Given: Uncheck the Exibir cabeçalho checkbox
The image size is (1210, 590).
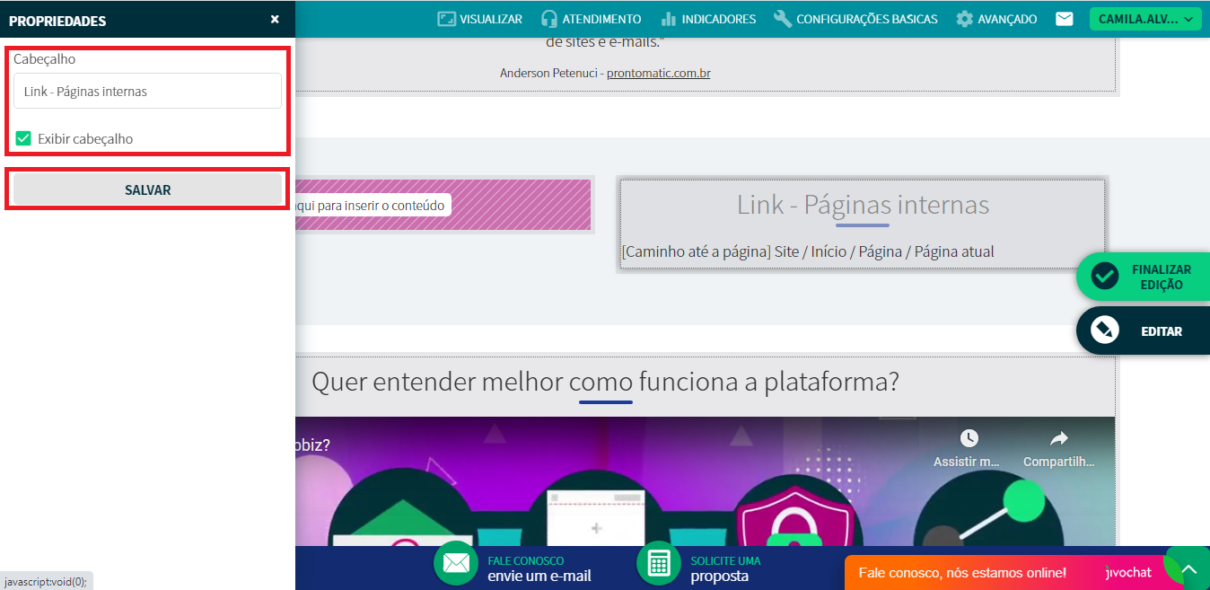Looking at the screenshot, I should point(24,138).
